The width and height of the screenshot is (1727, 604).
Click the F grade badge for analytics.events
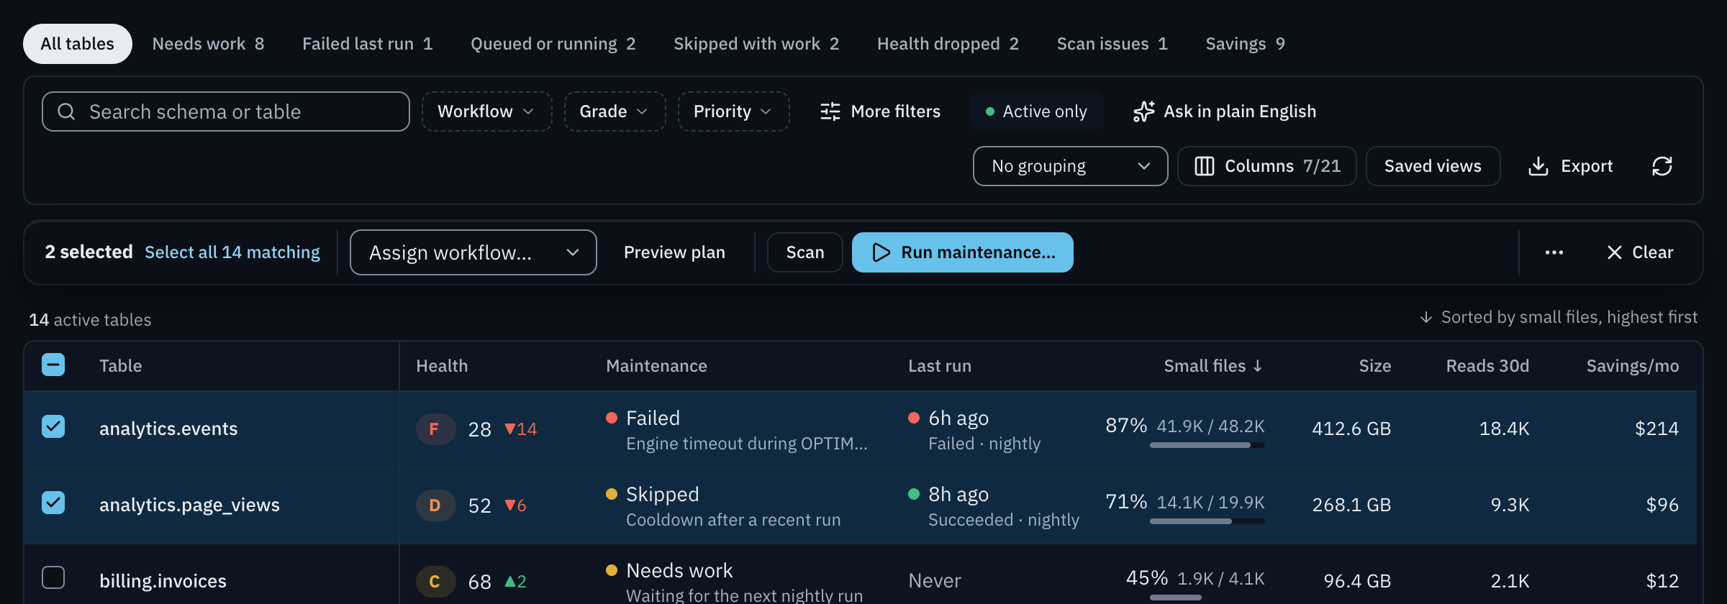tap(435, 429)
